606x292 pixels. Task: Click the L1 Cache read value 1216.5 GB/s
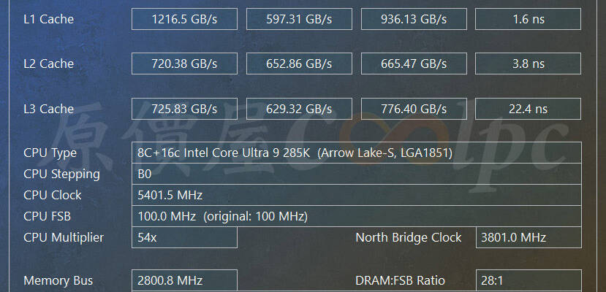(184, 19)
